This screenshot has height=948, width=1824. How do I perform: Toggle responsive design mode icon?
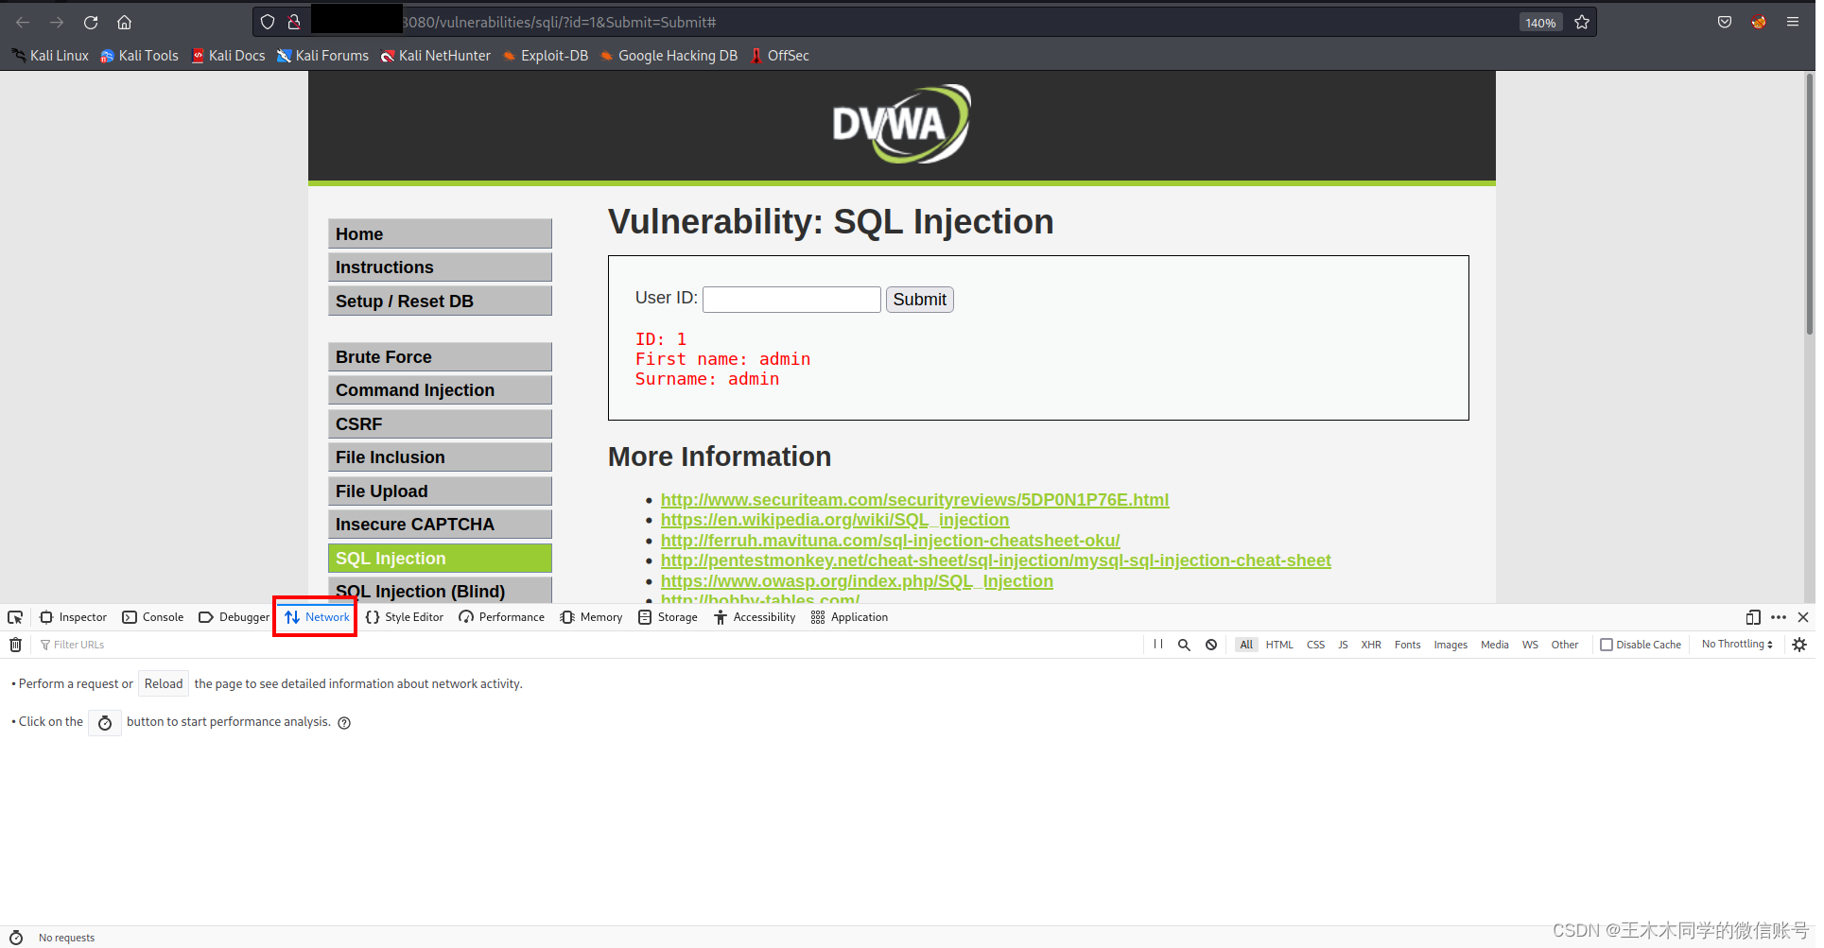tap(1753, 617)
